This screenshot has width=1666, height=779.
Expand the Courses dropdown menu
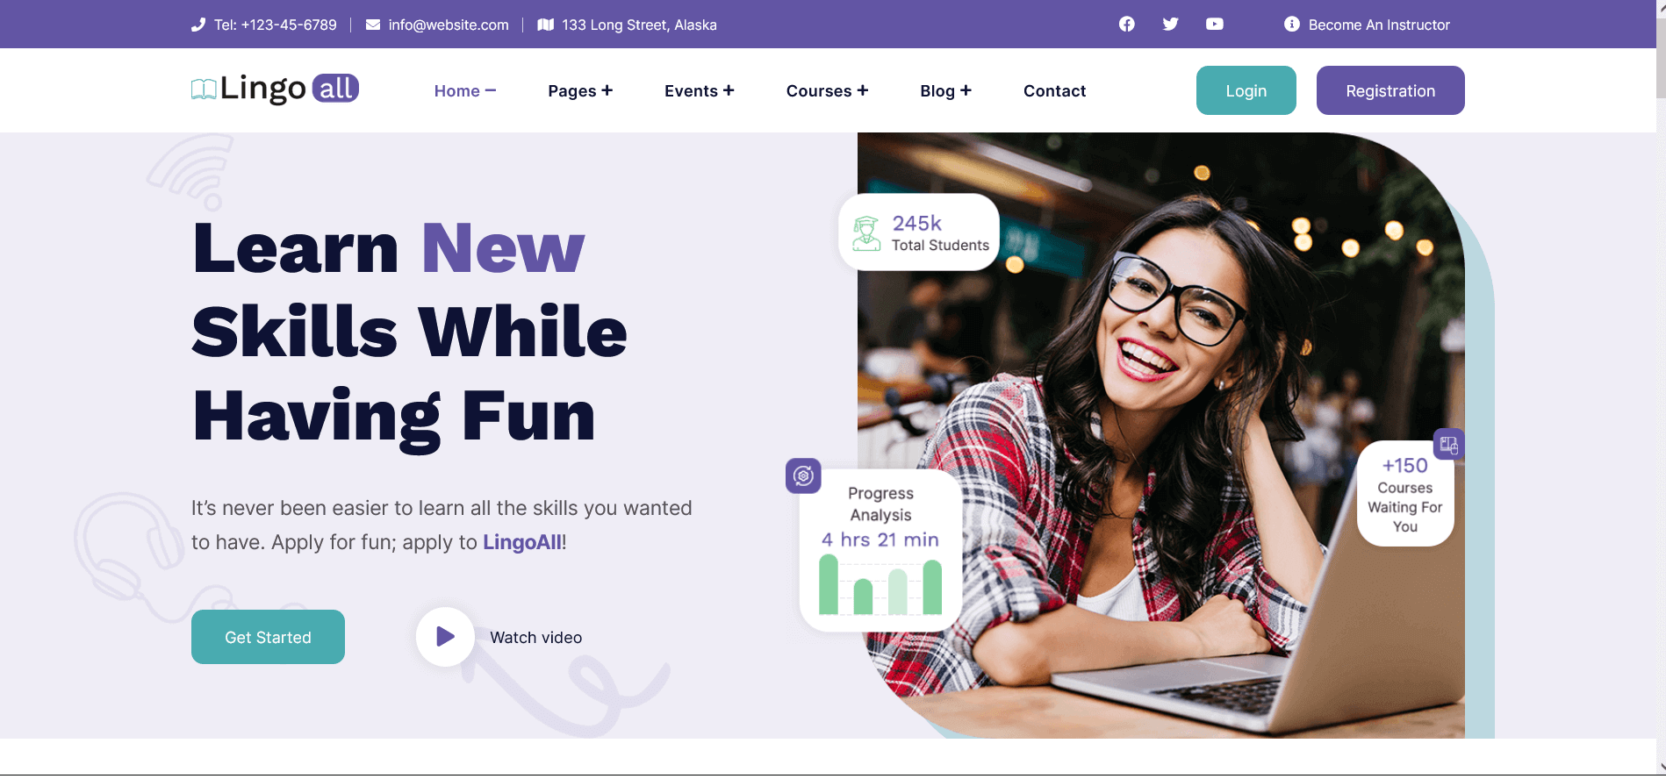point(827,90)
